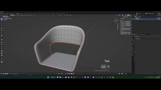Click the Local button in Transform panel
The width and height of the screenshot is (161, 90).
(128, 25)
